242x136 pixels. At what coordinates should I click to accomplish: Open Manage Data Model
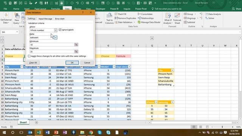coord(149,22)
